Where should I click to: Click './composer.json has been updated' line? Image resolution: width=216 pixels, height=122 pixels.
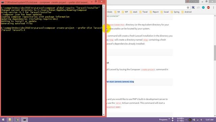click(21, 15)
